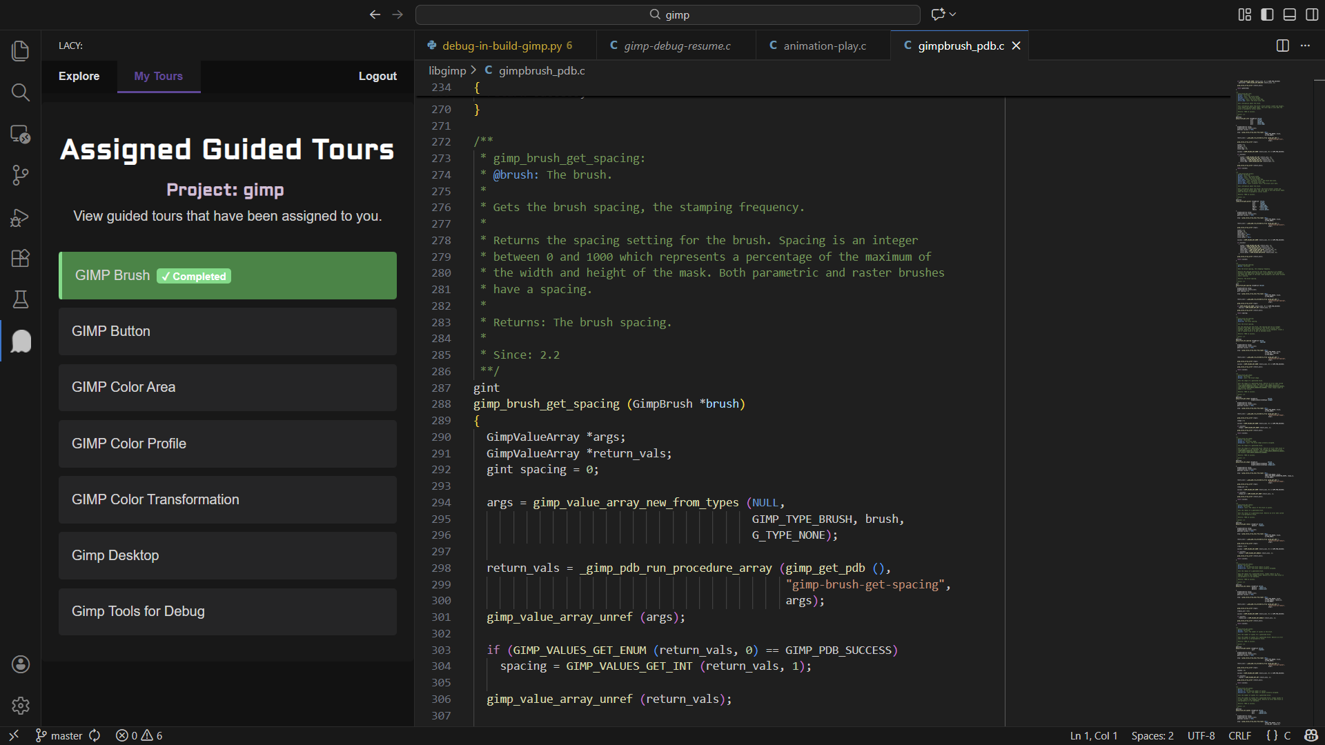Open the Gimp Desktop tour

click(228, 555)
